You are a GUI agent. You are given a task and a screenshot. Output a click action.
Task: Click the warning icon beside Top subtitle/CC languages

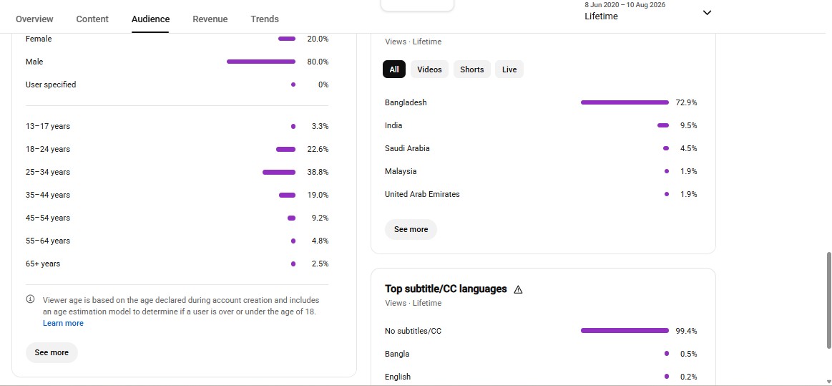pos(519,289)
